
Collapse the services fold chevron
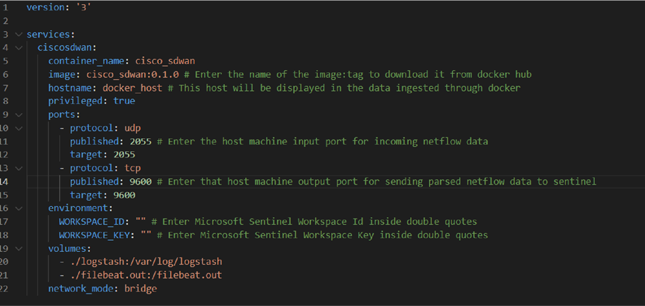(x=18, y=34)
